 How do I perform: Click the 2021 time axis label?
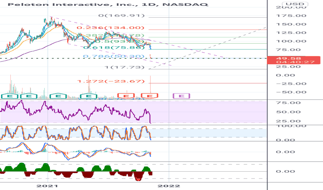pyautogui.click(x=47, y=186)
